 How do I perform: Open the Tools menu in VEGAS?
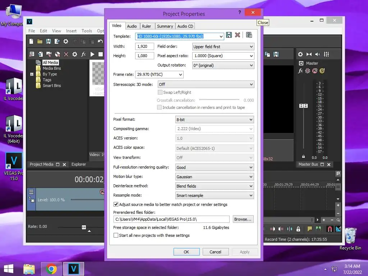[x=87, y=31]
